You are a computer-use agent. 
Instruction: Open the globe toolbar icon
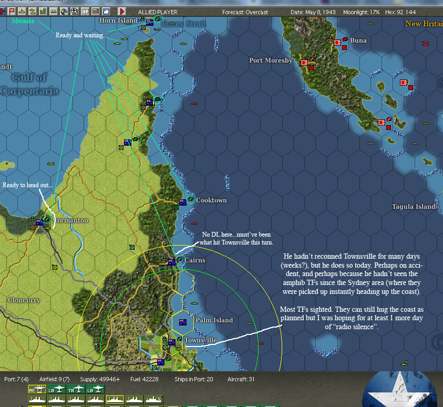[x=64, y=12]
